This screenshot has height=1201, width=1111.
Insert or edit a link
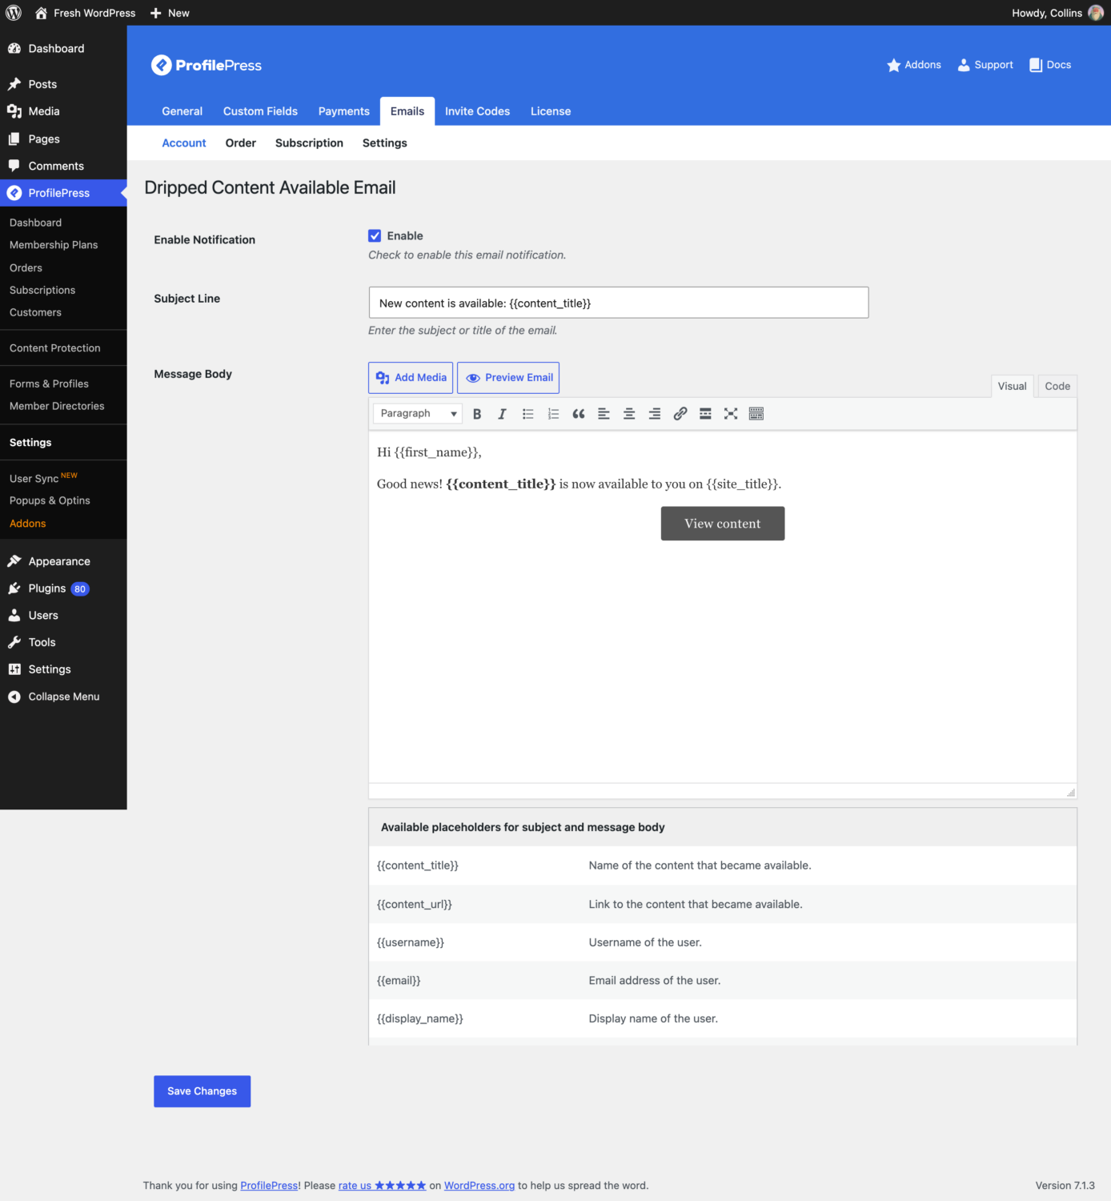point(680,414)
